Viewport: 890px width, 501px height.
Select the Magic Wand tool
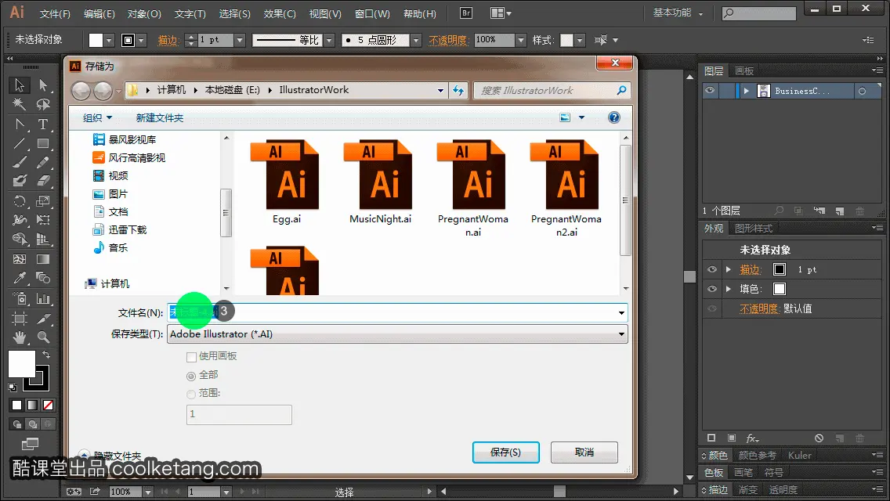20,104
